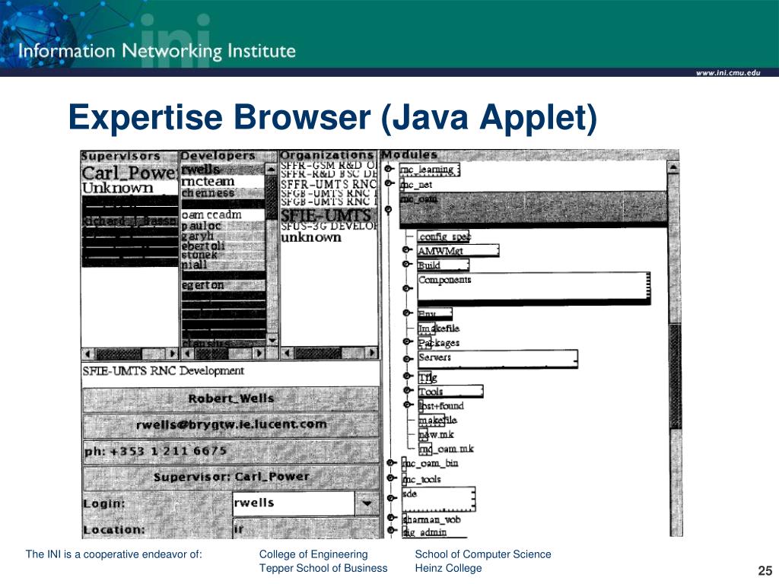779x584 pixels.
Task: Expand the Tools tree node
Action: click(408, 390)
